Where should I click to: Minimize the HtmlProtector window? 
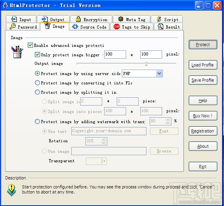[x=199, y=5]
